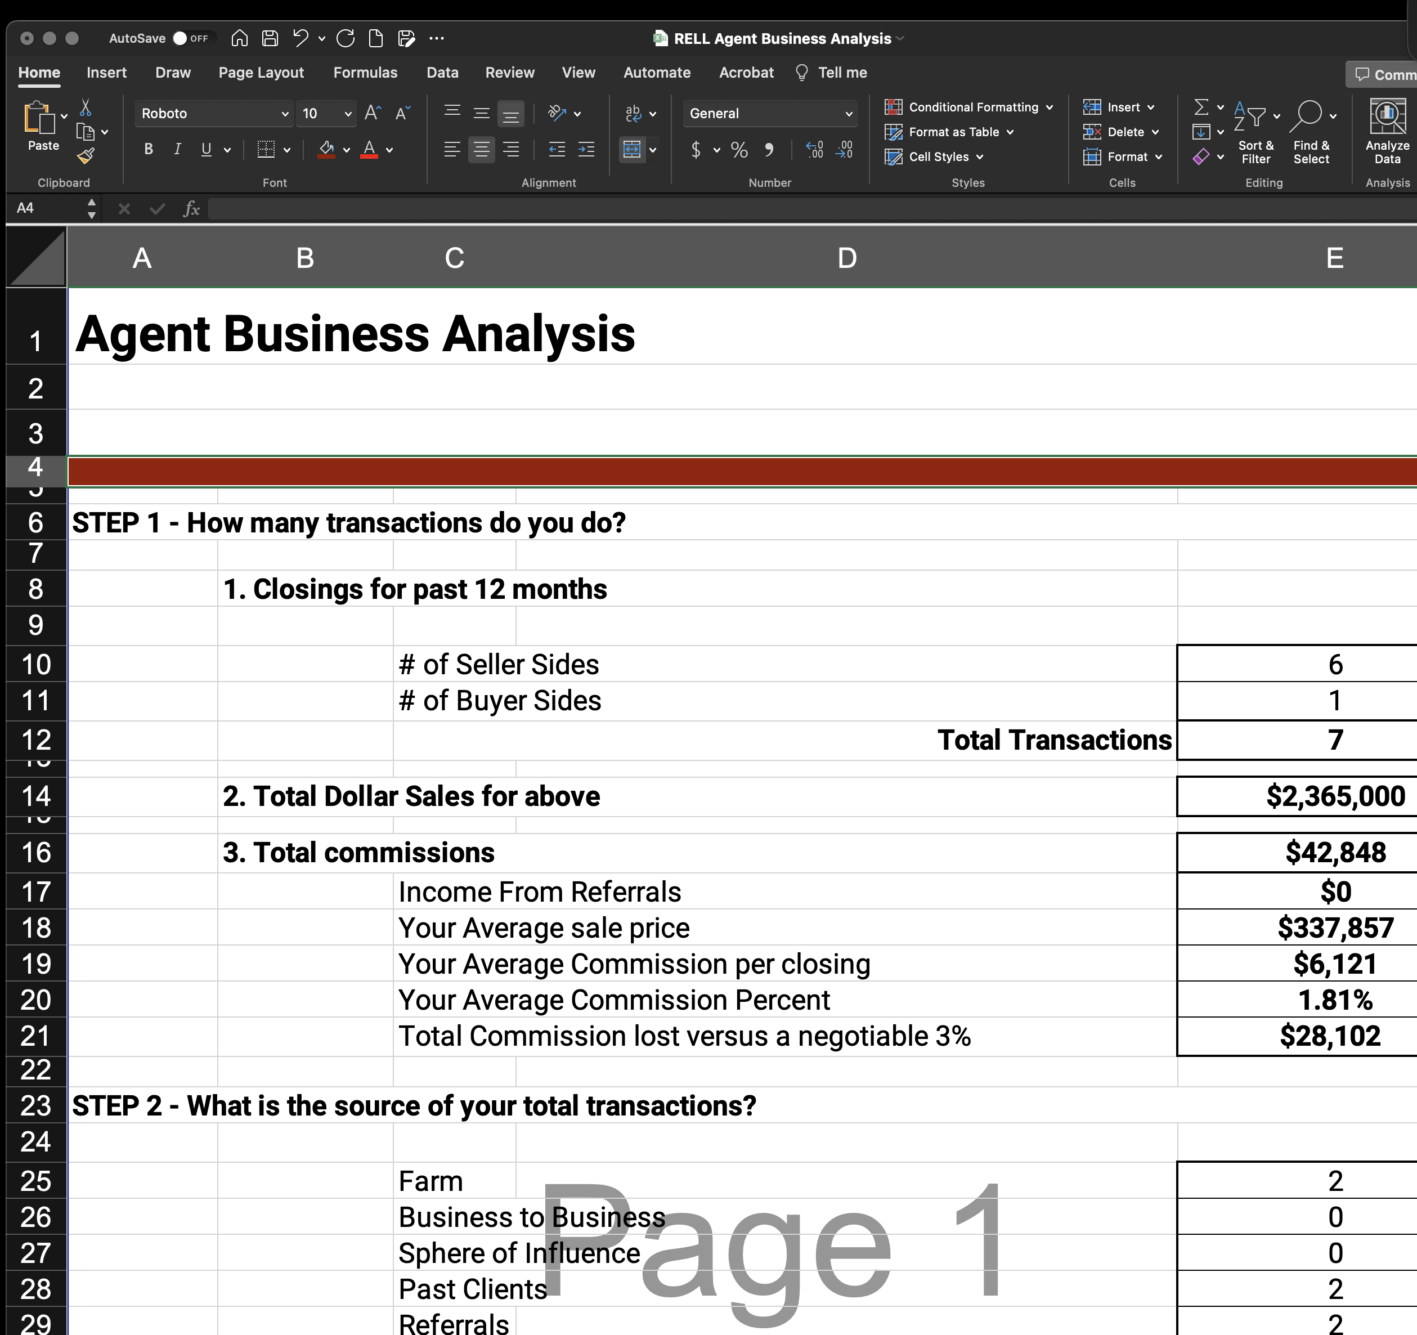The width and height of the screenshot is (1417, 1335).
Task: Toggle Bottom Align button
Action: (511, 113)
